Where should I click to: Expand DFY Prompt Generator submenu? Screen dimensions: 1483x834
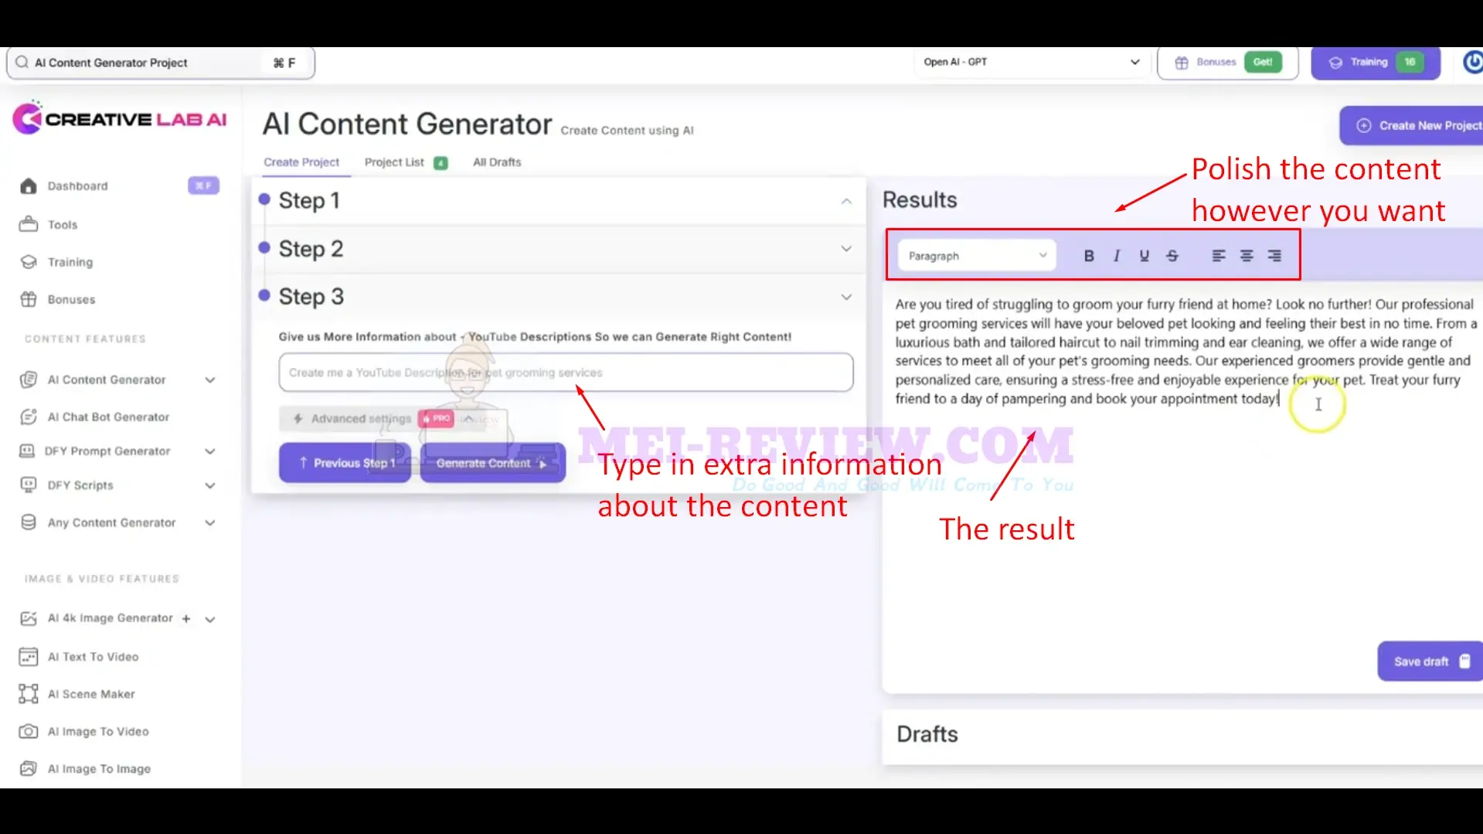(210, 451)
